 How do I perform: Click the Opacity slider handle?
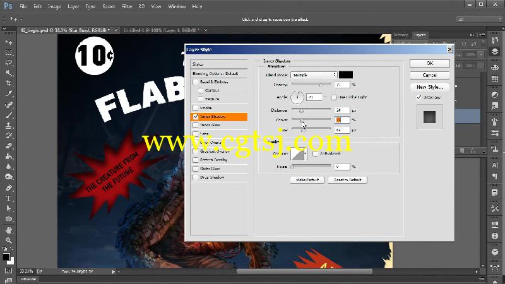tap(321, 85)
